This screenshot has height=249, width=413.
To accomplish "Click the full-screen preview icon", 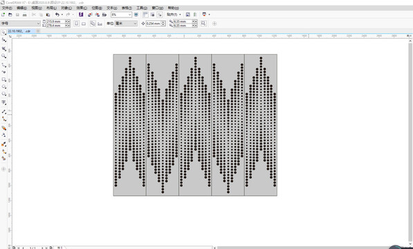I will point(136,15).
